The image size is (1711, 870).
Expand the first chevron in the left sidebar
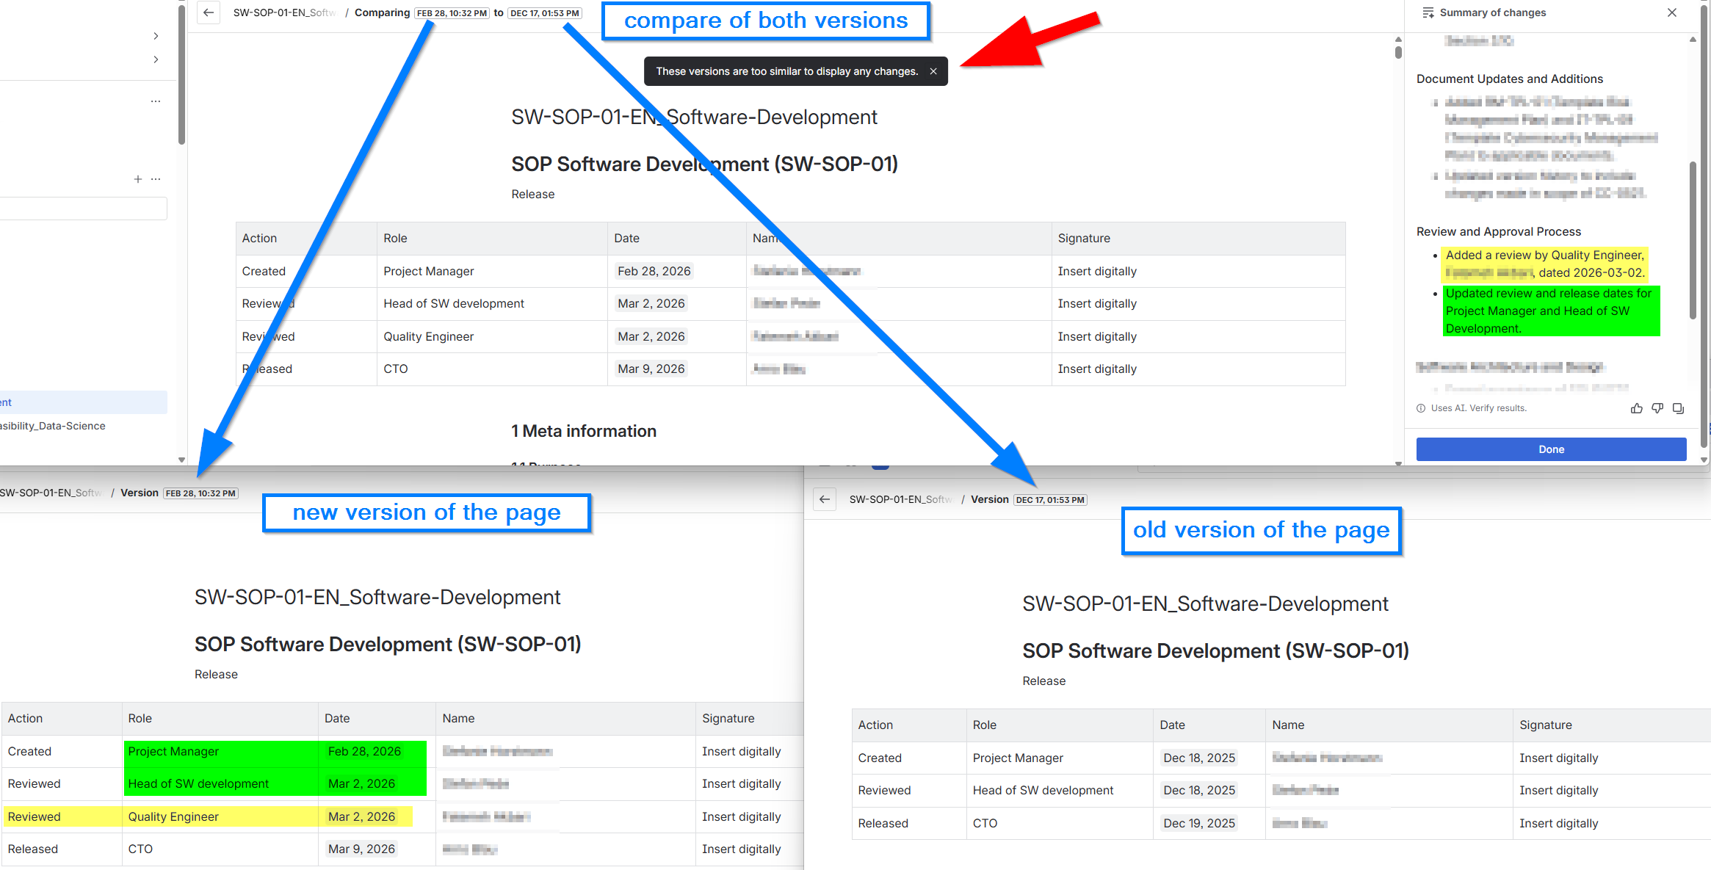pyautogui.click(x=156, y=36)
